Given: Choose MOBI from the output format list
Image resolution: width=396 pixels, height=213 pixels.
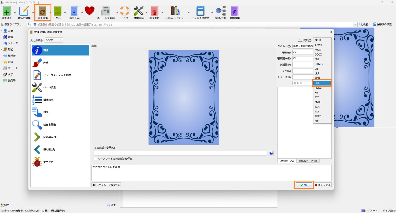Looking at the screenshot, I should click(x=322, y=50).
